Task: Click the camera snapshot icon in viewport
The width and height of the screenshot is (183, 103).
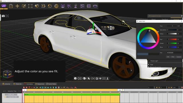Action: tap(3, 16)
